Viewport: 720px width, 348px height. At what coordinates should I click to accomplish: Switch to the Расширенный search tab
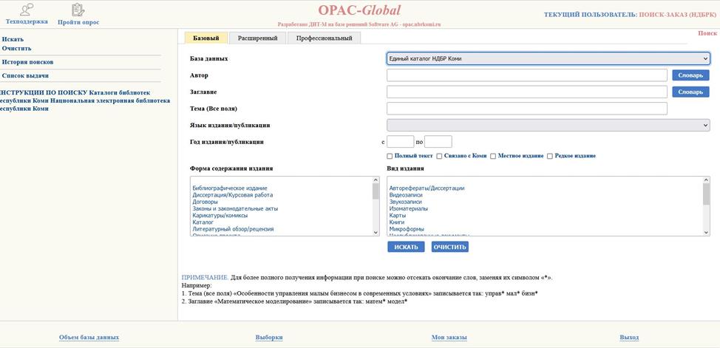pyautogui.click(x=257, y=38)
